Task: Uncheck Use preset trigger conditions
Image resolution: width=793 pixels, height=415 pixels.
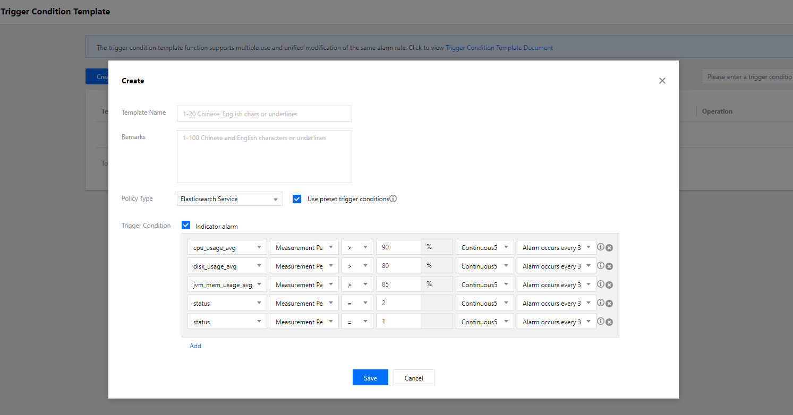Action: [297, 199]
